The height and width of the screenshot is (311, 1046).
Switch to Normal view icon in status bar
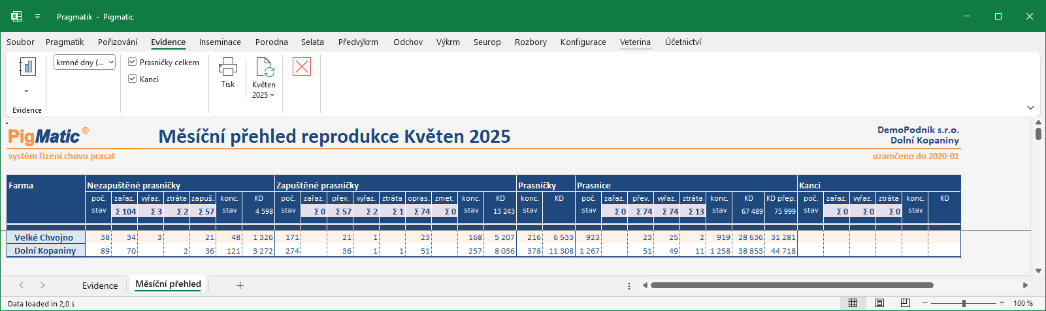pyautogui.click(x=853, y=303)
